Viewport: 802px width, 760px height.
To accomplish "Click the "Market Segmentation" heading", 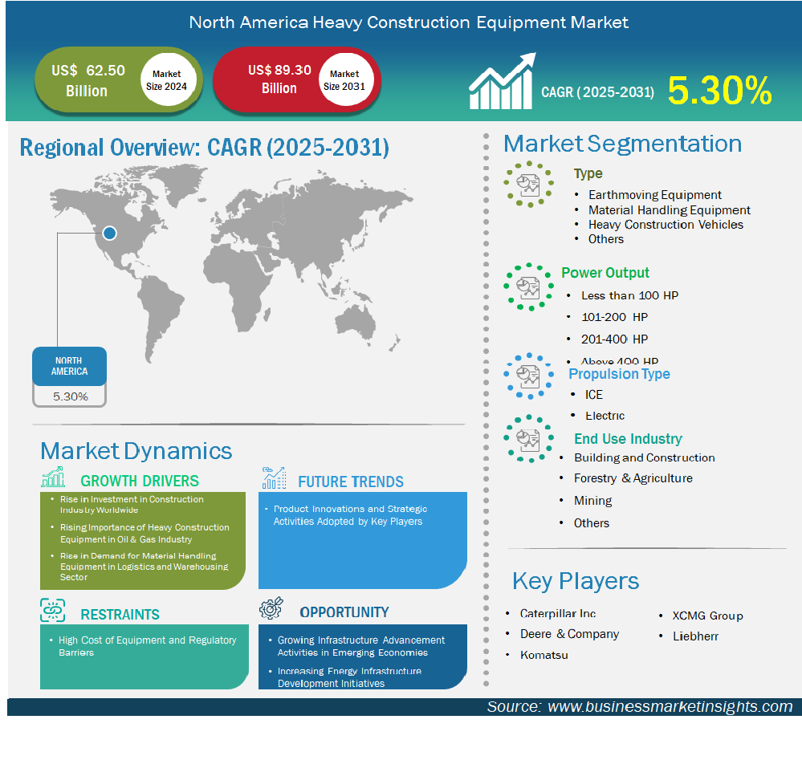I will click(622, 144).
